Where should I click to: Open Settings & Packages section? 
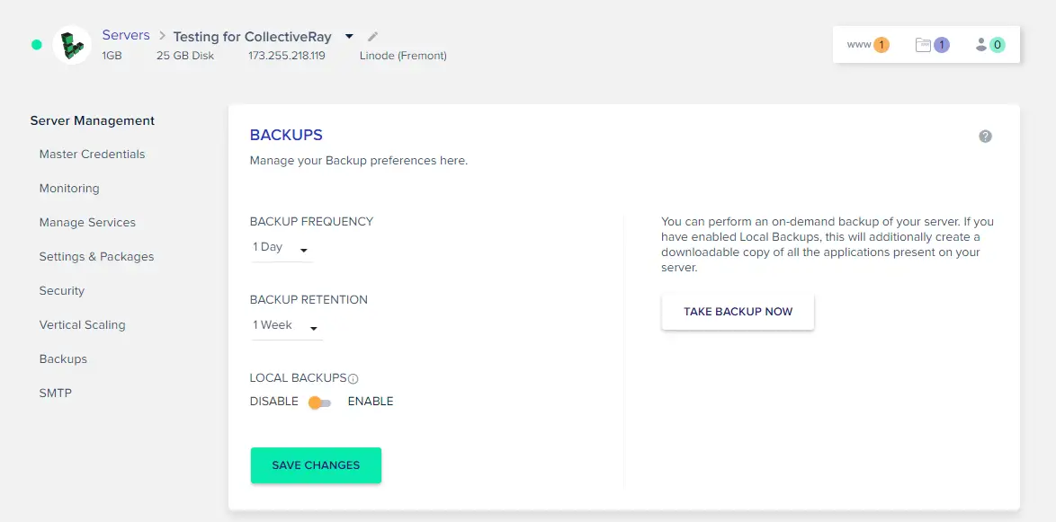click(x=96, y=257)
